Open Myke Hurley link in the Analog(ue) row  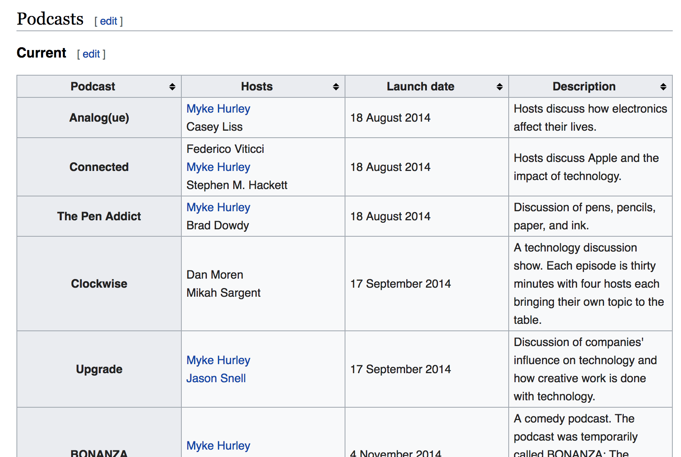(218, 108)
